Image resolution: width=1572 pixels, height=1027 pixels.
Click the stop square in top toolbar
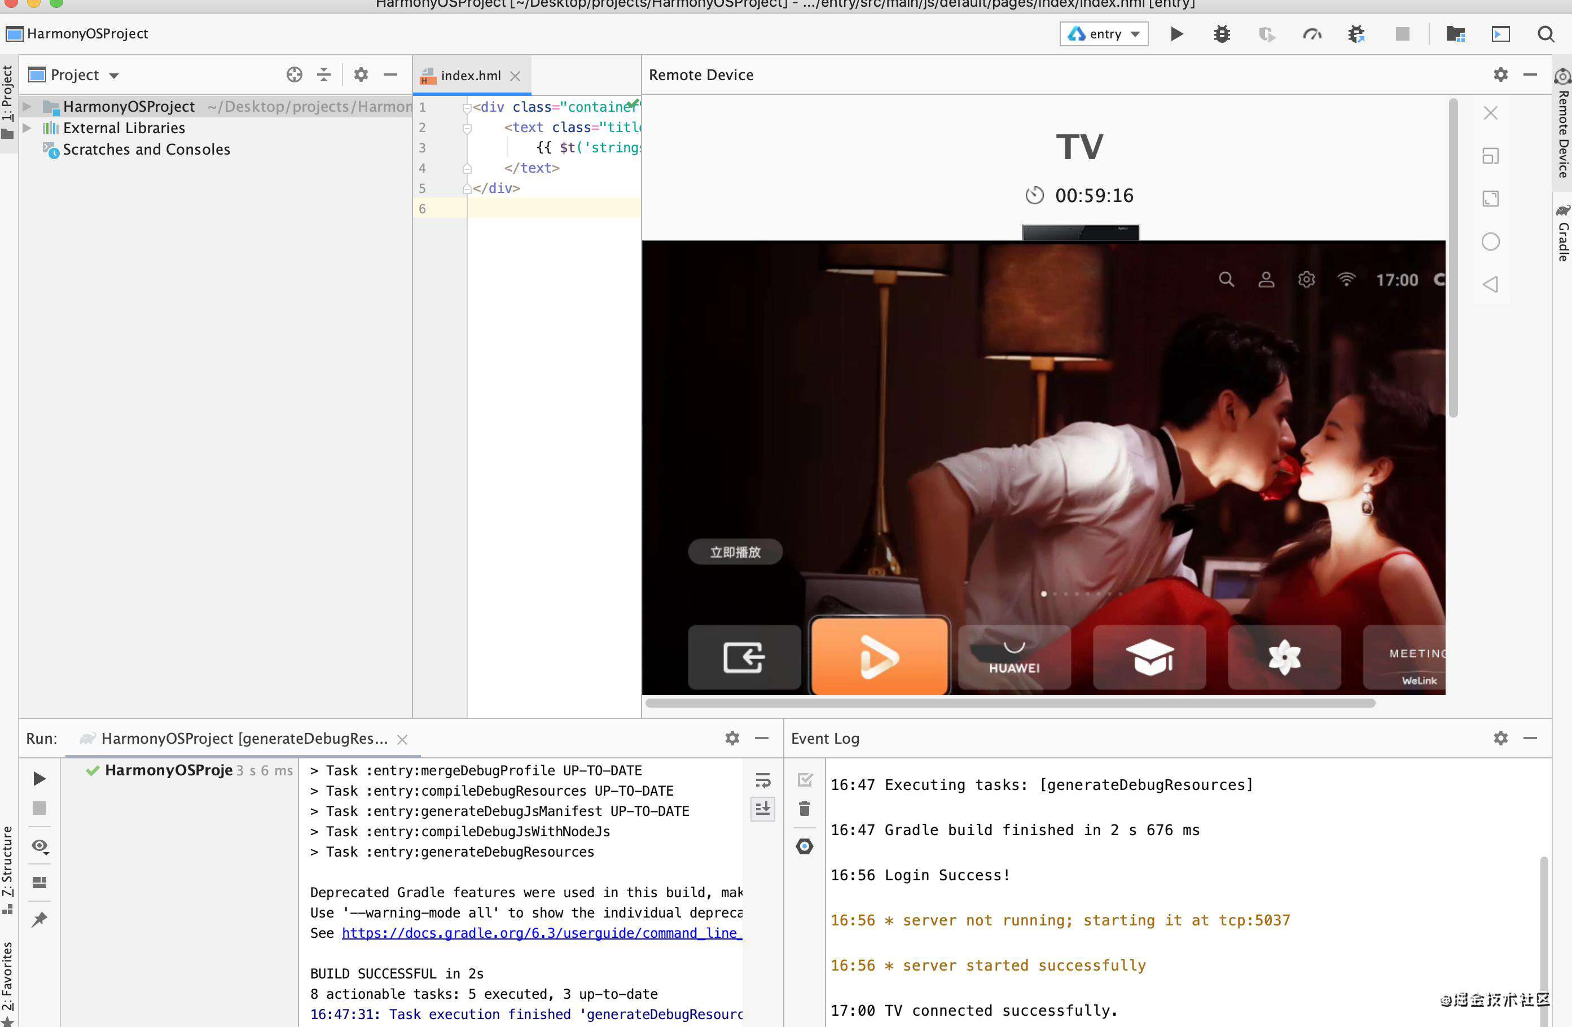pos(1402,34)
